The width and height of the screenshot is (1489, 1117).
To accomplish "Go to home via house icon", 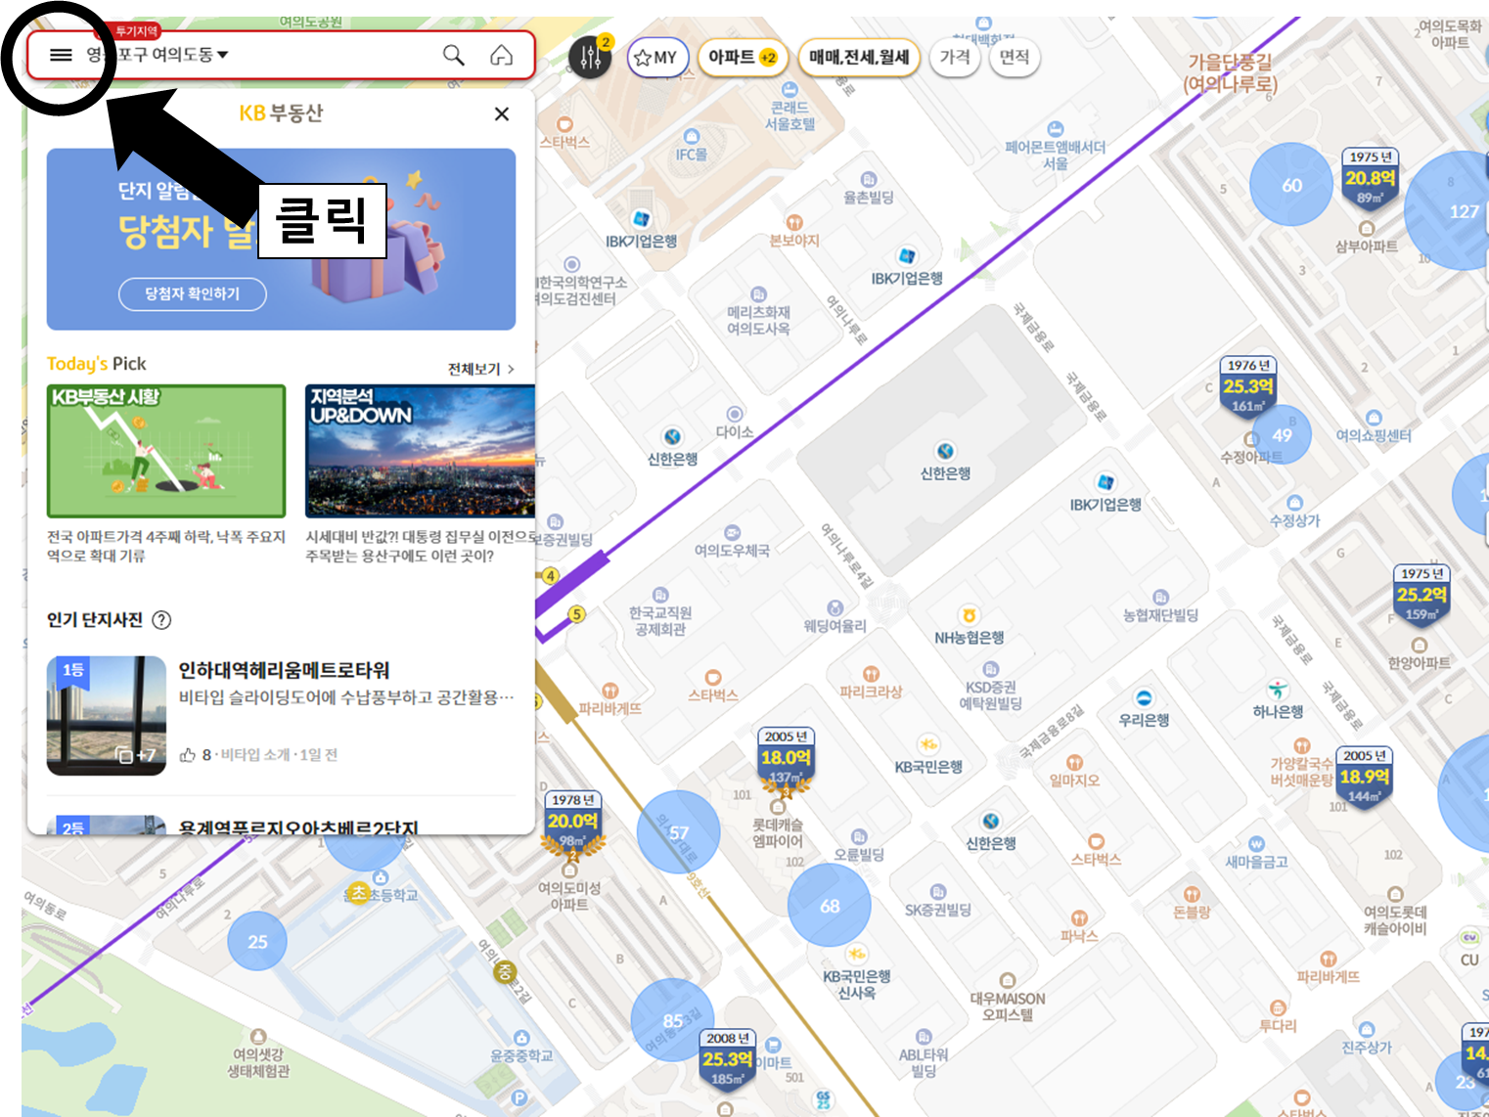I will (502, 55).
